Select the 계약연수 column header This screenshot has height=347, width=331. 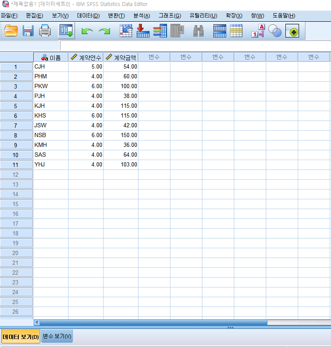pyautogui.click(x=86, y=57)
